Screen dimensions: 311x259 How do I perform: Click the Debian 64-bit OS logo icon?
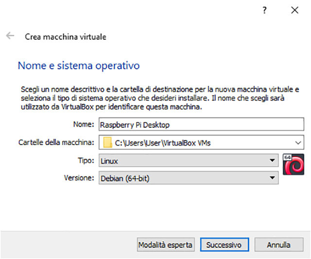click(x=293, y=164)
